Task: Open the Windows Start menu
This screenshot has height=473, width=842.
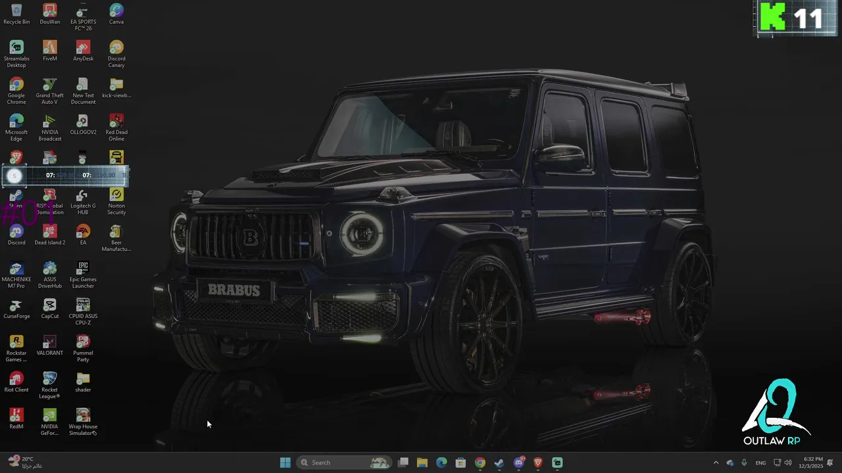Action: click(x=285, y=462)
